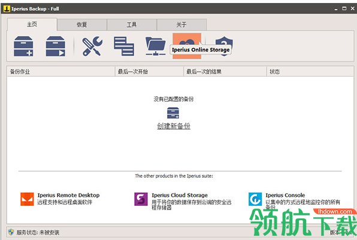This screenshot has height=240, width=357.
Task: Click the blue Iperius Console icon
Action: pyautogui.click(x=255, y=199)
